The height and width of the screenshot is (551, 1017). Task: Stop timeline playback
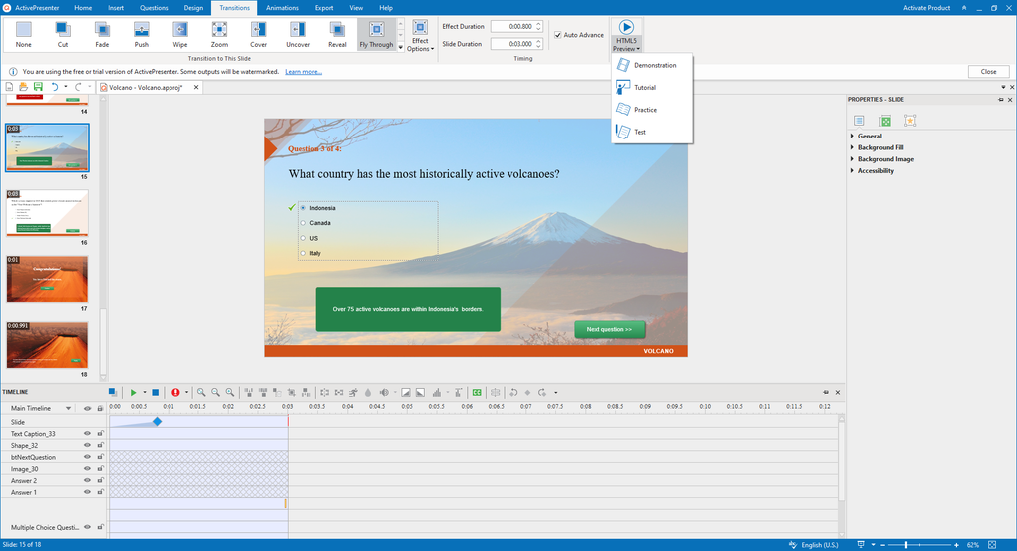click(155, 393)
